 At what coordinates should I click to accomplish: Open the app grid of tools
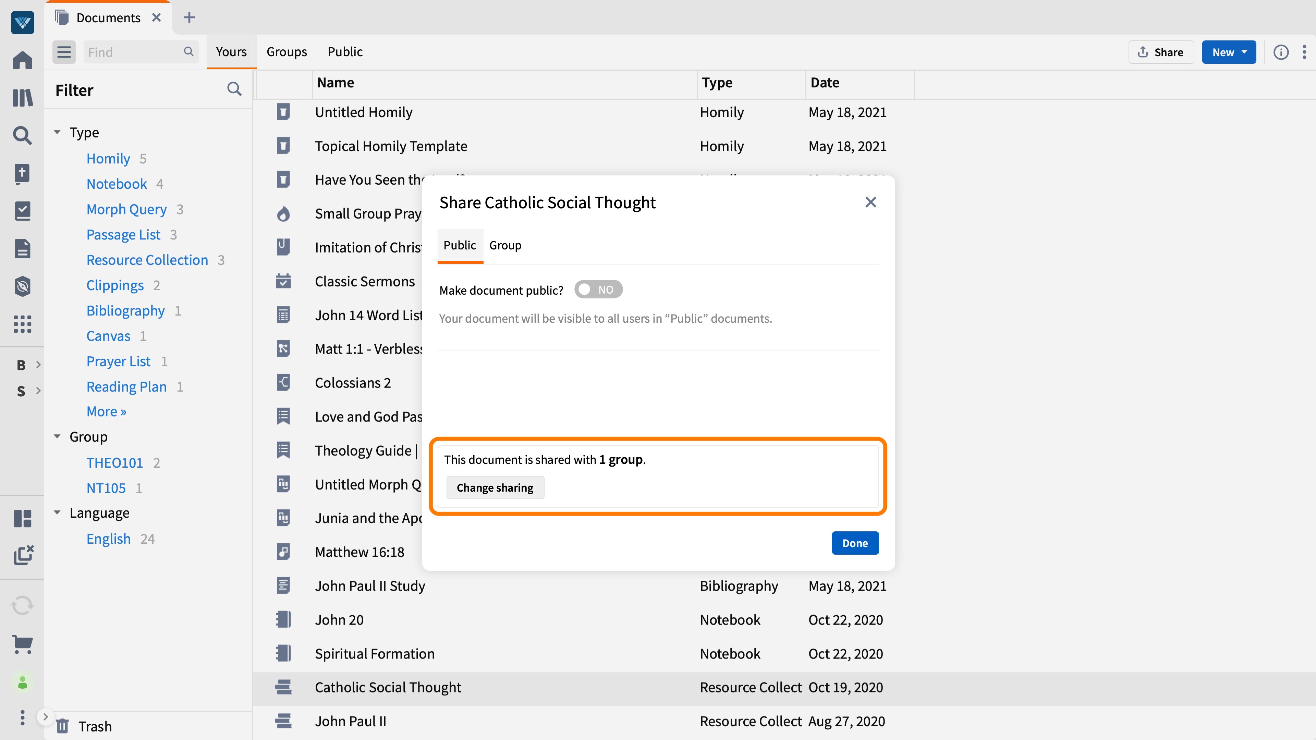(x=23, y=324)
